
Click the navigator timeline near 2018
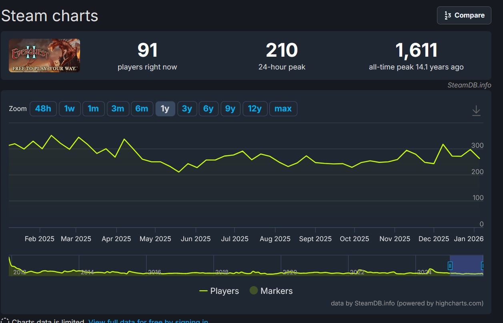click(x=222, y=272)
